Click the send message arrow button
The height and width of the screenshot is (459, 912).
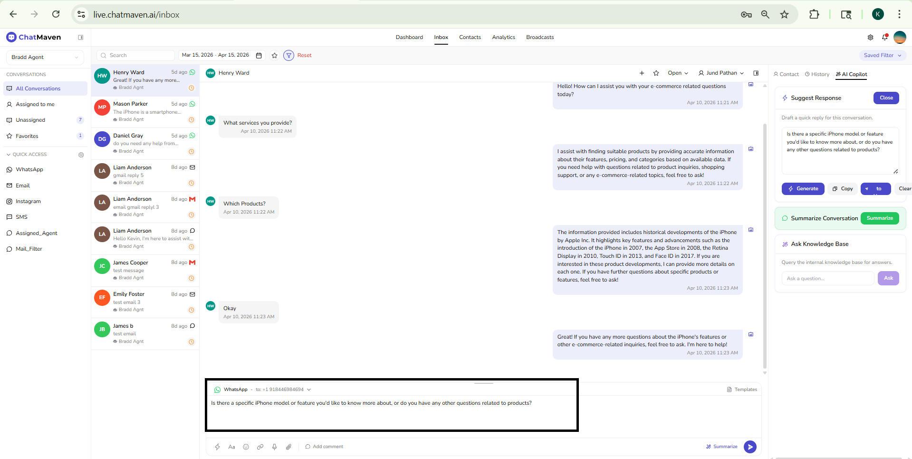[750, 447]
